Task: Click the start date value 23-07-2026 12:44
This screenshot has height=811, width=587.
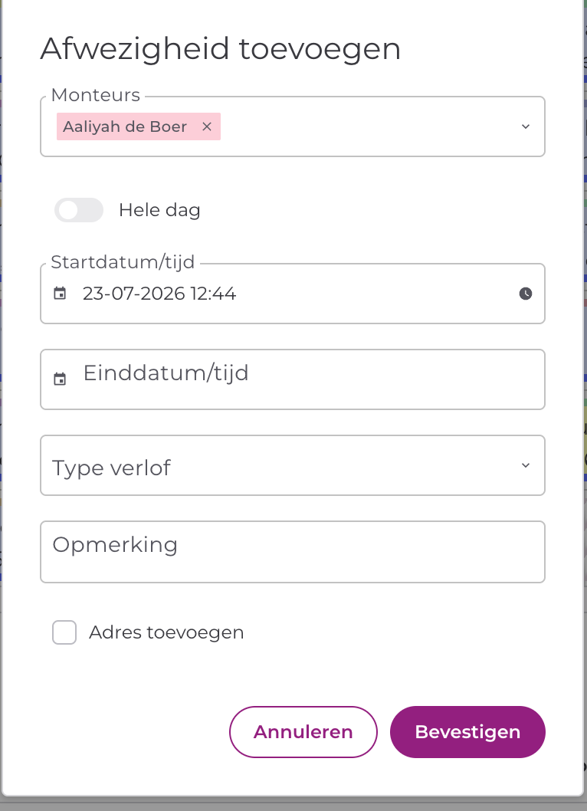Action: pyautogui.click(x=159, y=294)
